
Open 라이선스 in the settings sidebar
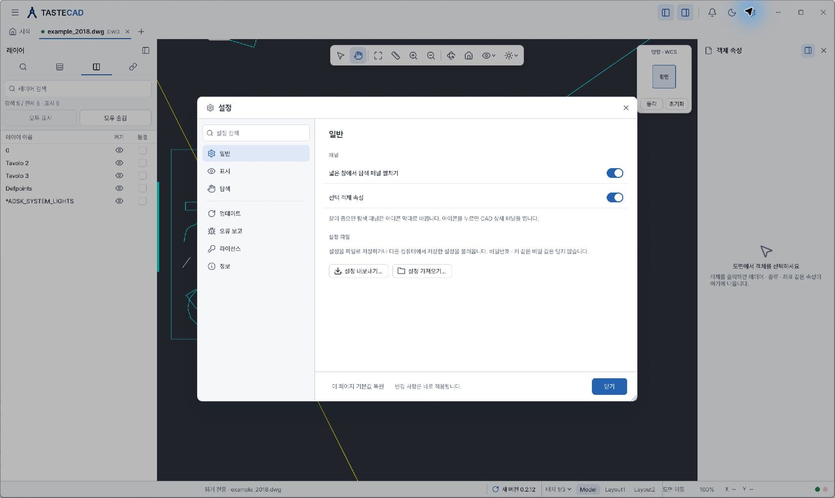coord(256,249)
